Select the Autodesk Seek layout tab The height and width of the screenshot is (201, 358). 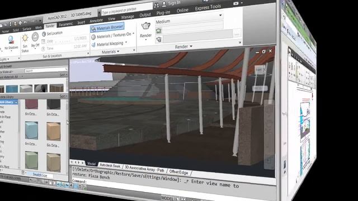110,165
